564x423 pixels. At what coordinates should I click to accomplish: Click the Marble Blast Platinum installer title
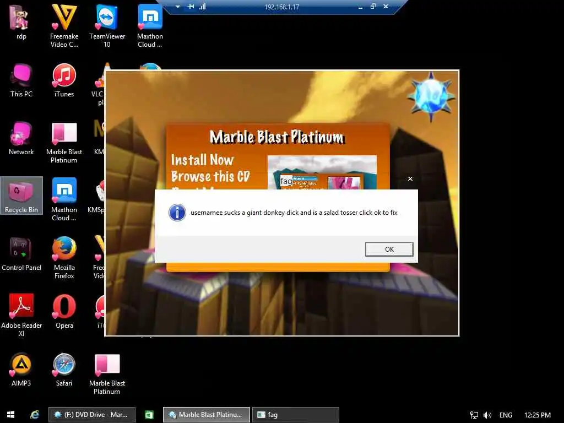(x=277, y=137)
